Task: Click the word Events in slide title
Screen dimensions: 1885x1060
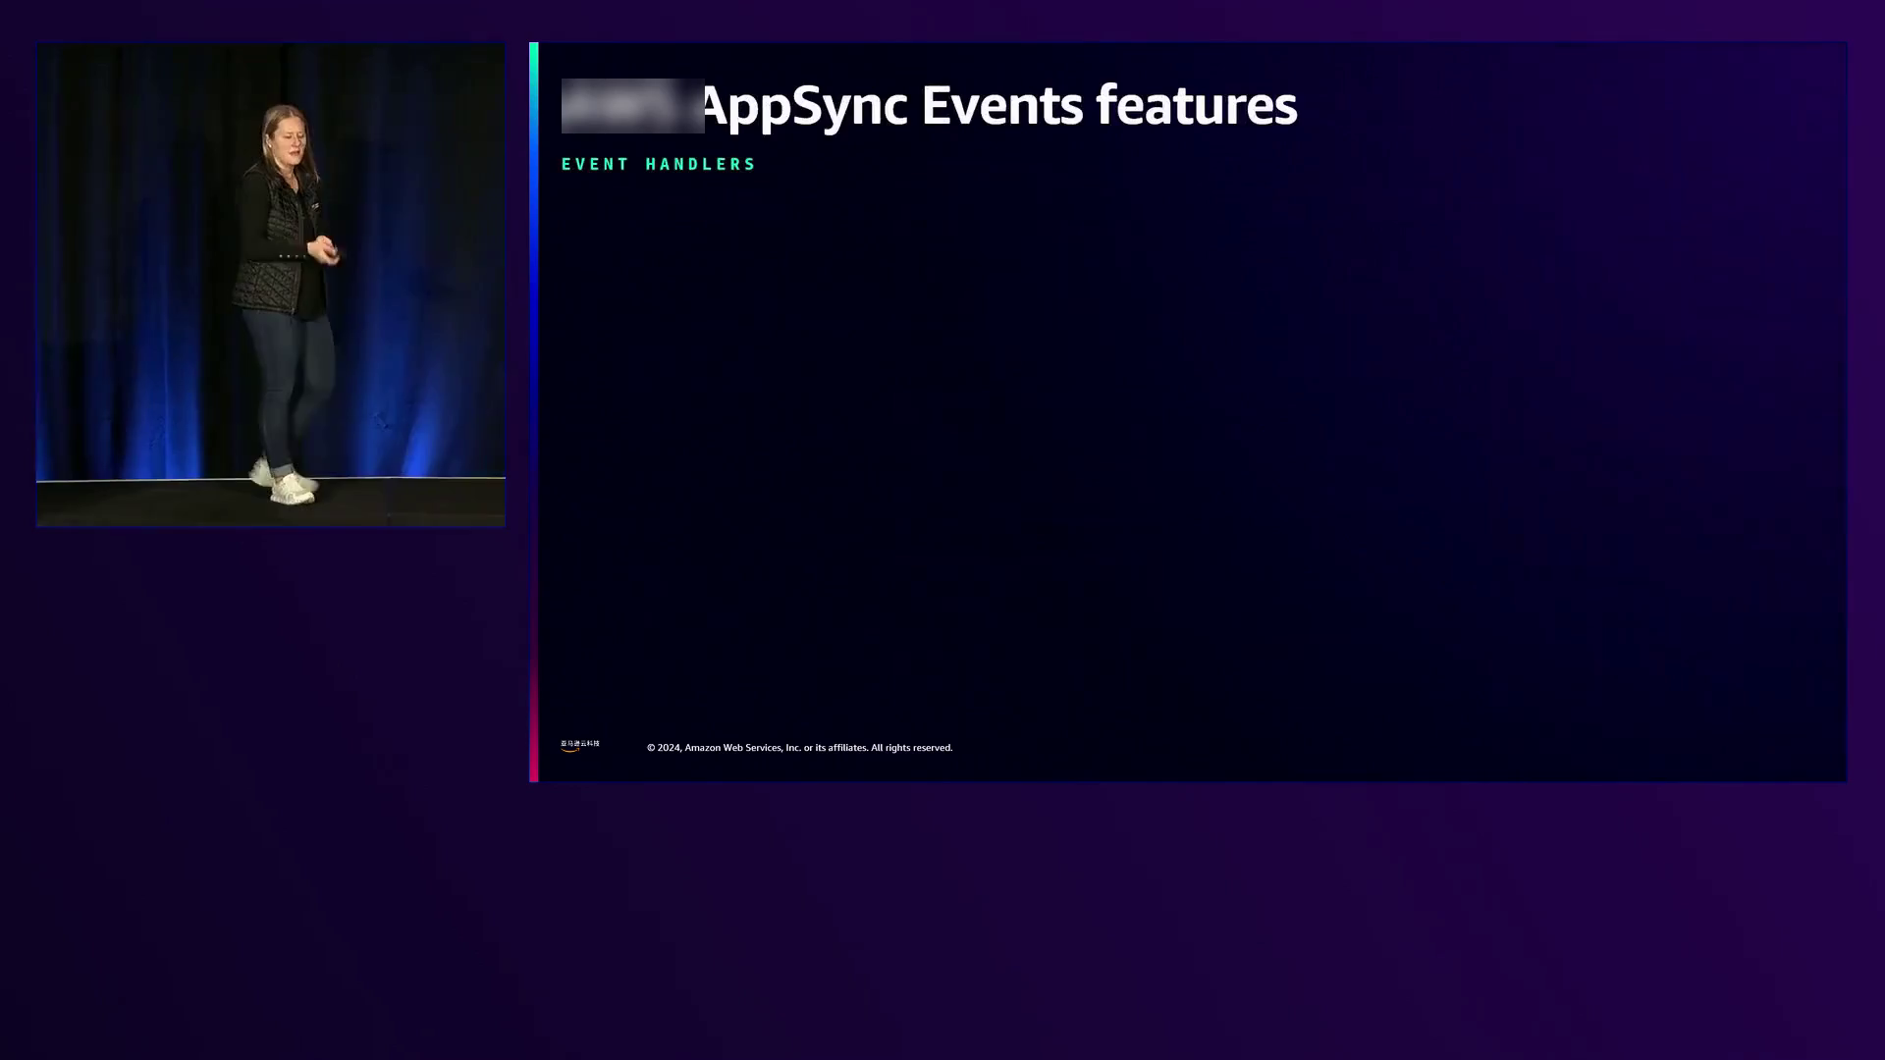Action: (1000, 105)
